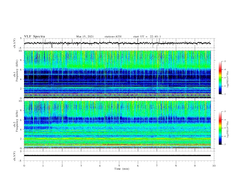Click the "5" volt tick on ch.1(V) axis
Screen dimensions: 241x186
[x=21, y=39]
